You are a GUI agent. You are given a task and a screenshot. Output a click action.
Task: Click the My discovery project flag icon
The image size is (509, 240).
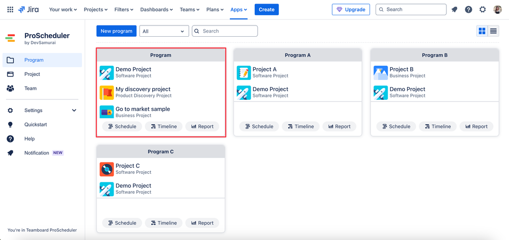click(107, 92)
